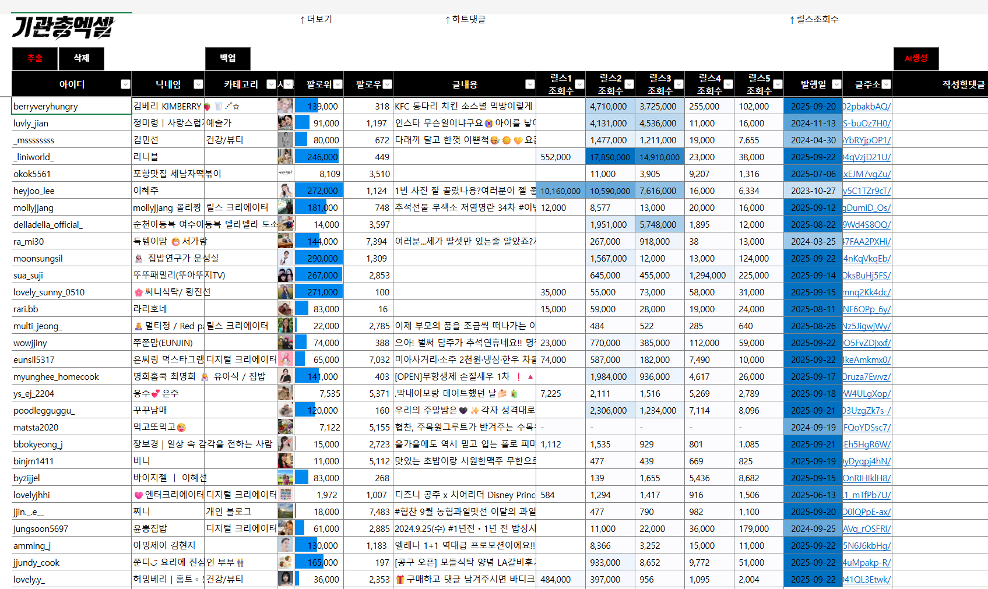Click the profile thumbnail for rari.bb

click(286, 309)
